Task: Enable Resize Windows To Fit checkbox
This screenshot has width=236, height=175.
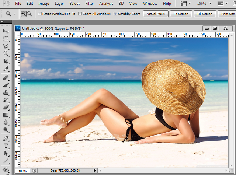Action: (40, 14)
